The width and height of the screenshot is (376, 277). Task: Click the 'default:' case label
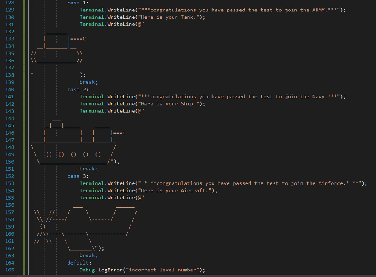[77, 263]
